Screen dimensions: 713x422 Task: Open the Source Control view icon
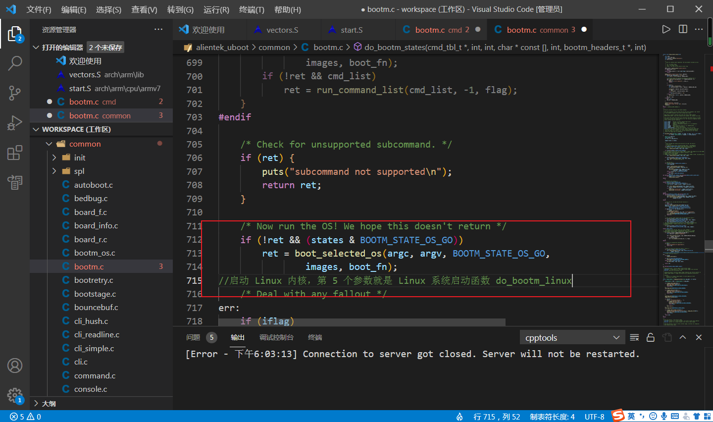tap(15, 93)
